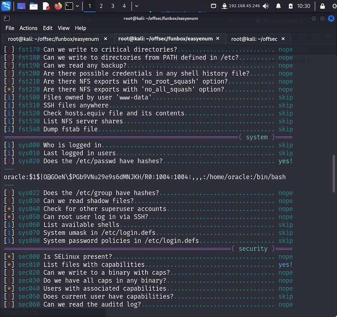Open the Edit menu
Viewport: 337px width, 317px height.
pos(47,28)
